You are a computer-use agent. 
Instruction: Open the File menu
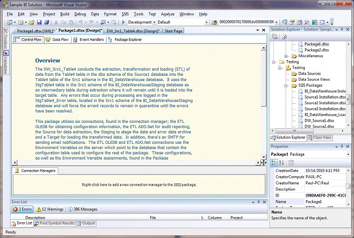point(10,14)
